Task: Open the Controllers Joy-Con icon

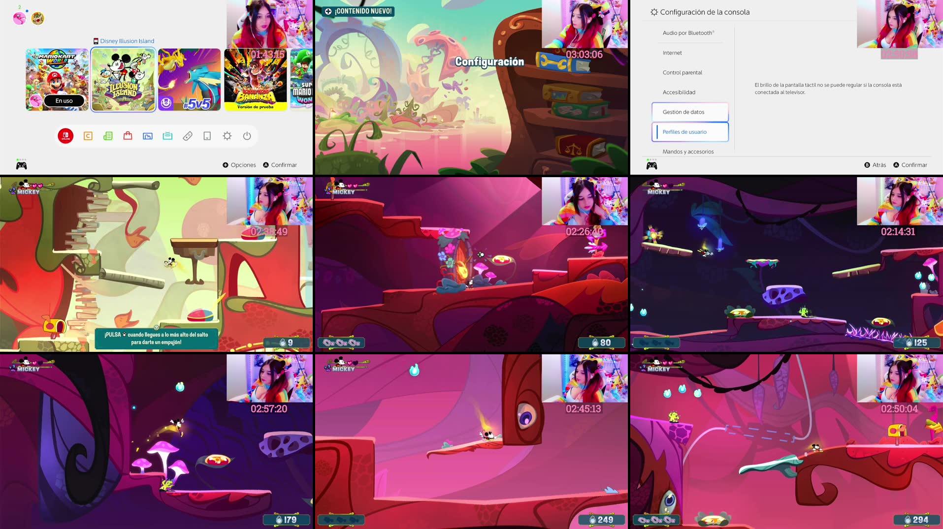Action: pos(188,136)
